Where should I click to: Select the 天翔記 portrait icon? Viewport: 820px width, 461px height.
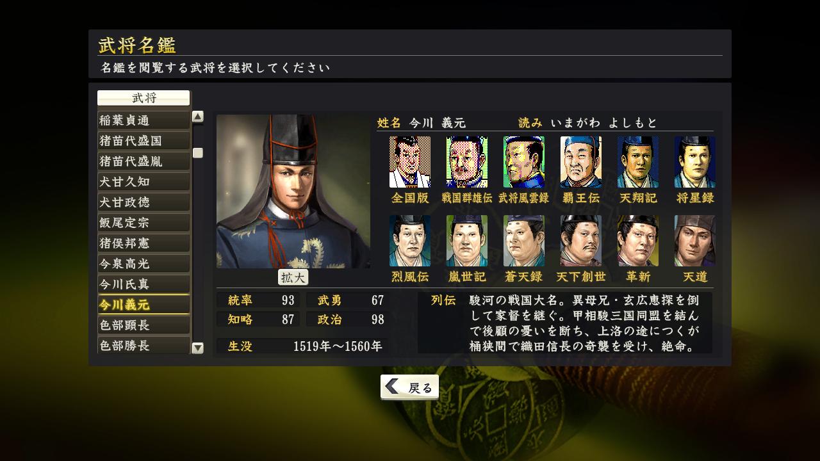pyautogui.click(x=638, y=162)
